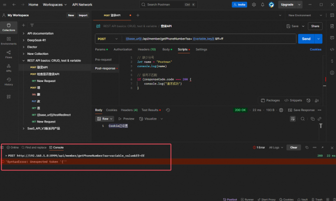This screenshot has width=336, height=201.
Task: Open the Raw format dropdown
Action: (x=105, y=119)
